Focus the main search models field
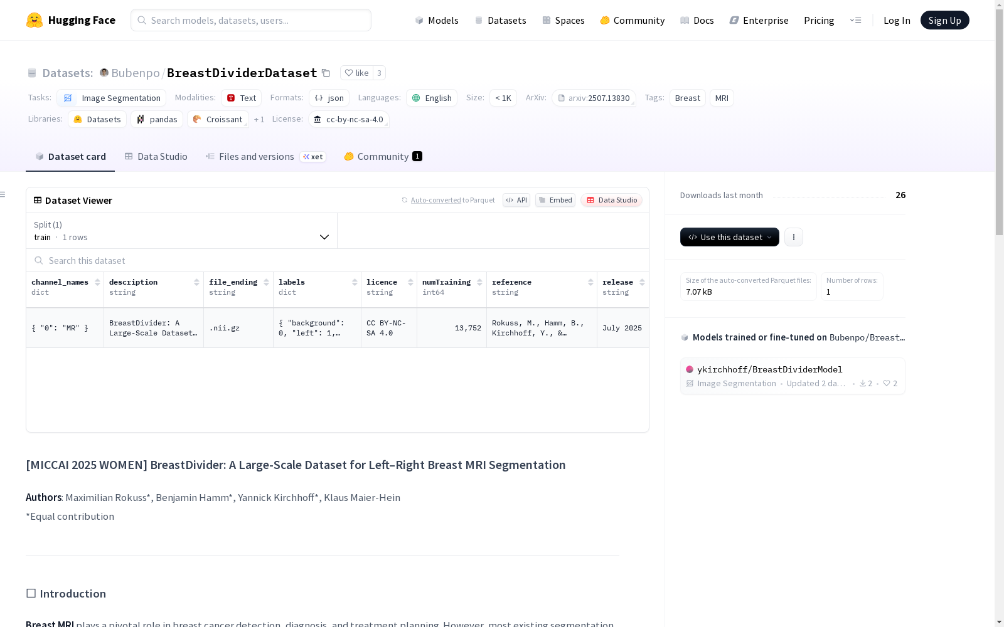Viewport: 1004px width, 627px height. (251, 20)
